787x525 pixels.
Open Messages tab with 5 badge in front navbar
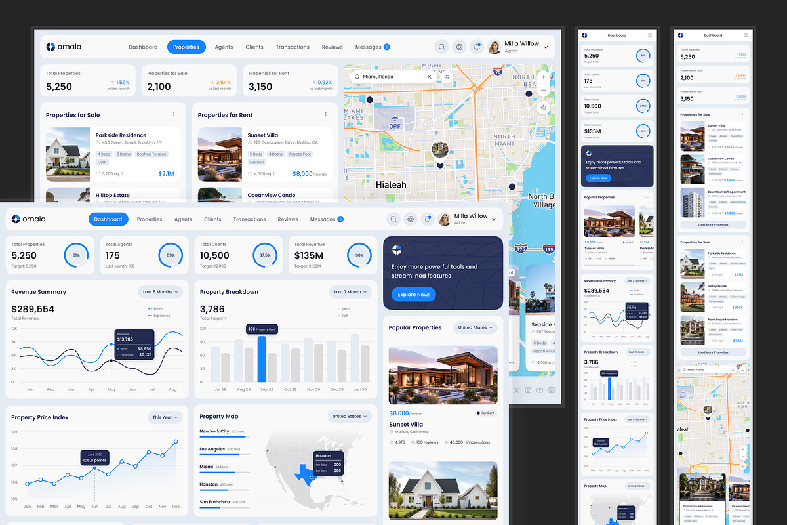pos(327,219)
